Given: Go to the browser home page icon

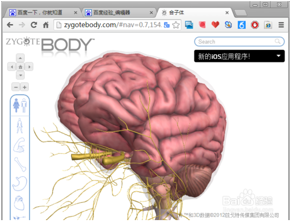Looking at the screenshot, I should [x=46, y=25].
